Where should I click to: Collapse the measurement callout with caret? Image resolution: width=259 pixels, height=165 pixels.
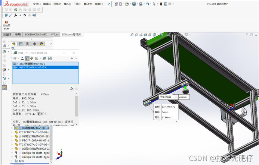[176, 122]
